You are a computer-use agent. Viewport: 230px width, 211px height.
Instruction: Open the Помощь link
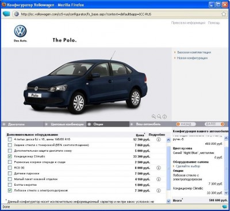pyautogui.click(x=214, y=23)
